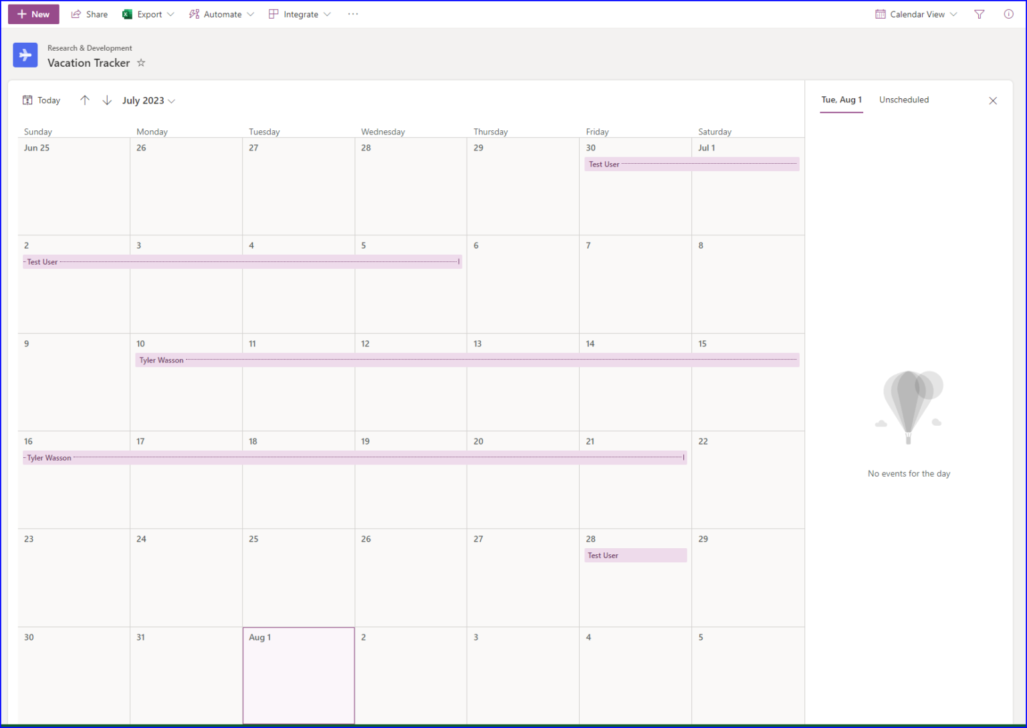Click the list info icon
Image resolution: width=1027 pixels, height=728 pixels.
point(1008,14)
